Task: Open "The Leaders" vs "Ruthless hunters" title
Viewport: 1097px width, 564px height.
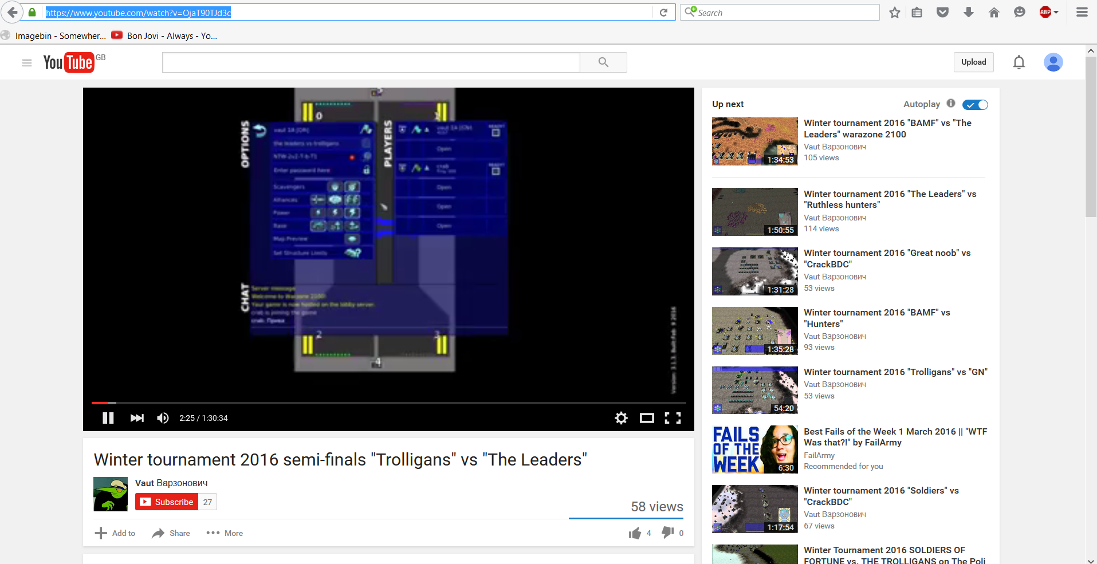Action: [890, 199]
